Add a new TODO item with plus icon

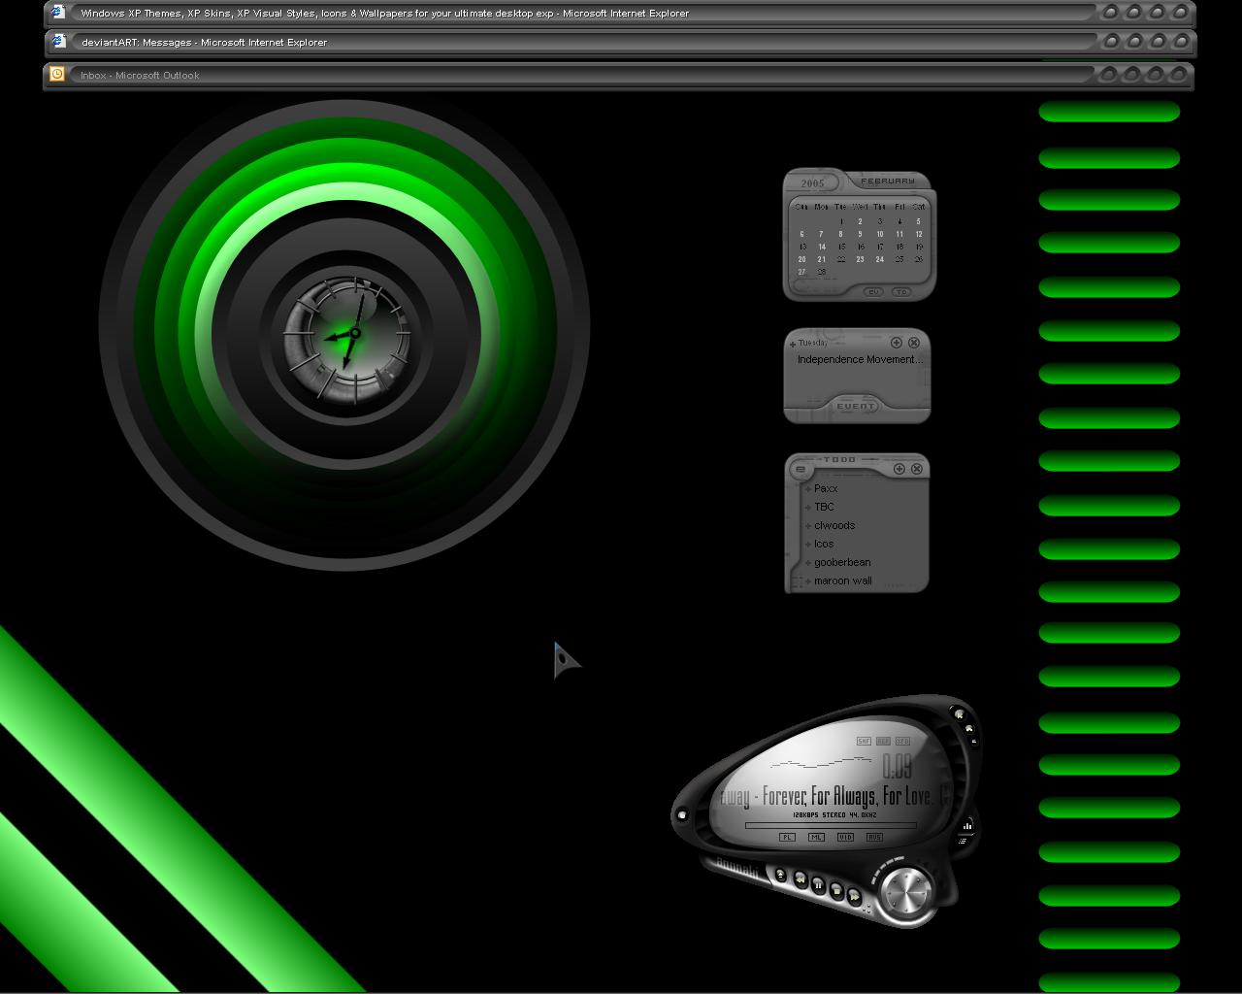[899, 469]
